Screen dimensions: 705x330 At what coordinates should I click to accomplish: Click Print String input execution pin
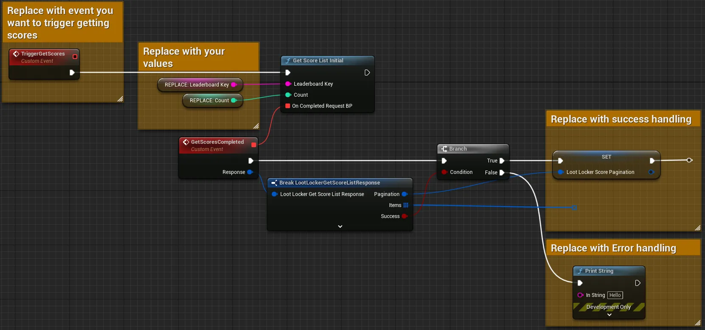[580, 283]
